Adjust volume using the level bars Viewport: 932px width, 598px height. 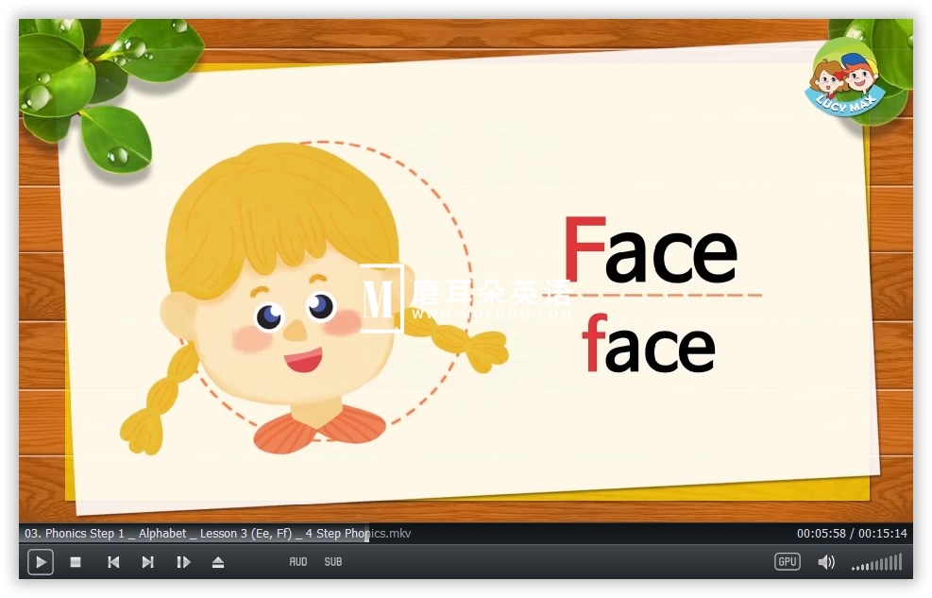pyautogui.click(x=876, y=563)
